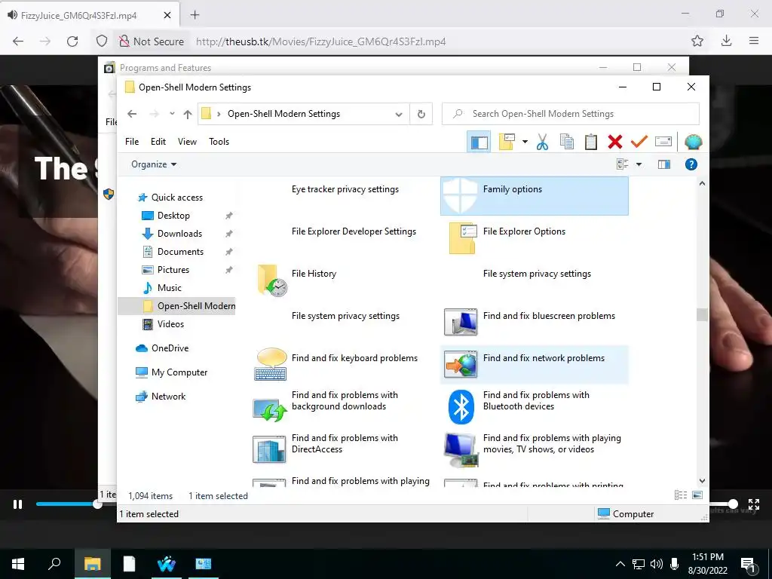The image size is (772, 579).
Task: Click the orange checkmark Properties icon
Action: 639,142
